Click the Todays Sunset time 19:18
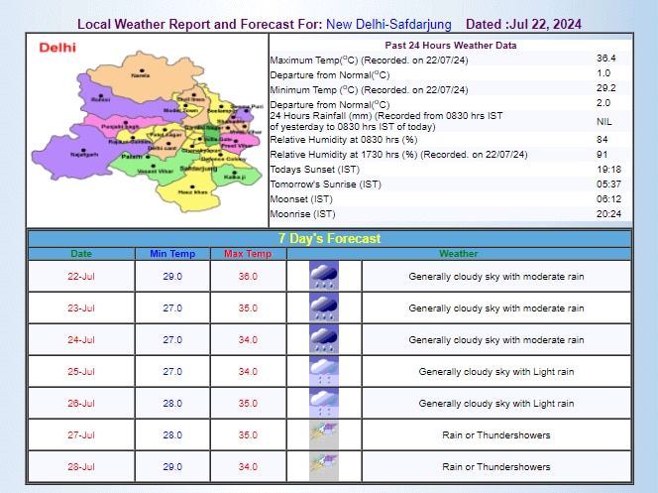 click(608, 170)
